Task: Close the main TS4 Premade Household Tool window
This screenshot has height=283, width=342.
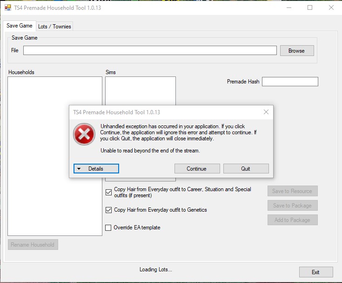Action: (x=331, y=7)
